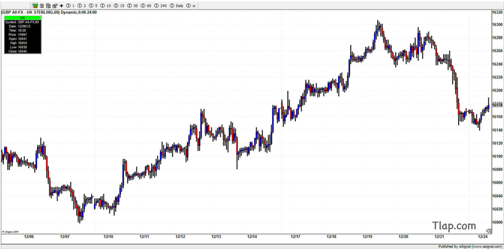Viewport: 504px width, 249px height.
Task: Set the 5 minute interval
Action: 93,6
